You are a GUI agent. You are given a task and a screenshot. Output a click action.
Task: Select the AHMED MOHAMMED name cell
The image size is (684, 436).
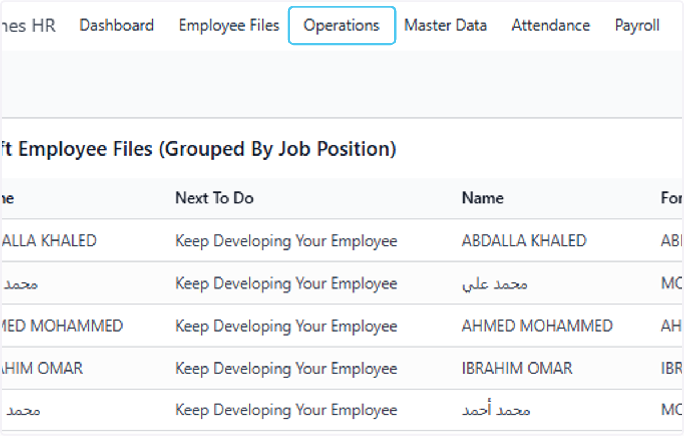click(537, 326)
